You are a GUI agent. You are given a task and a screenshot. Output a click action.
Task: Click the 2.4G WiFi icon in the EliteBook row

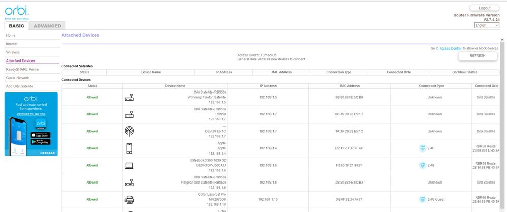[x=422, y=165]
